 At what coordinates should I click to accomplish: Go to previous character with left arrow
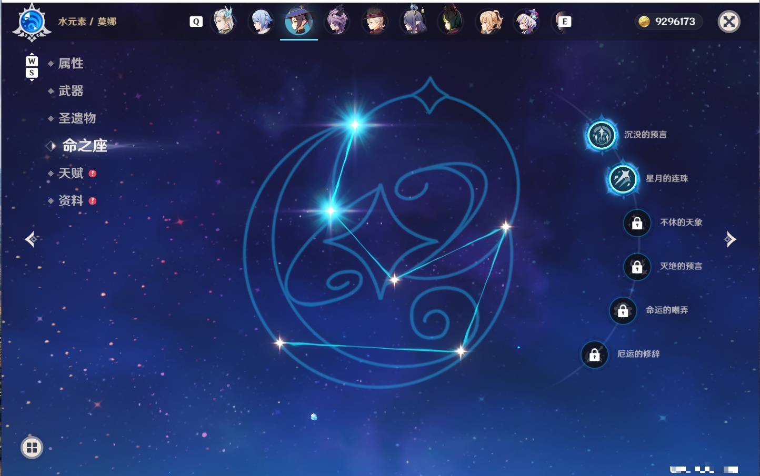pos(31,239)
